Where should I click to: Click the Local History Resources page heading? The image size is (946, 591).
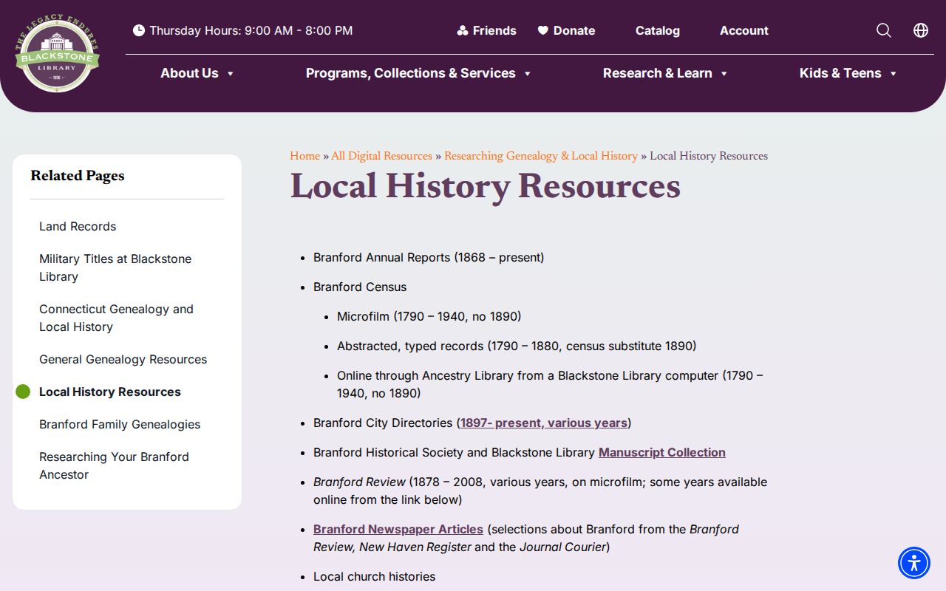click(485, 185)
